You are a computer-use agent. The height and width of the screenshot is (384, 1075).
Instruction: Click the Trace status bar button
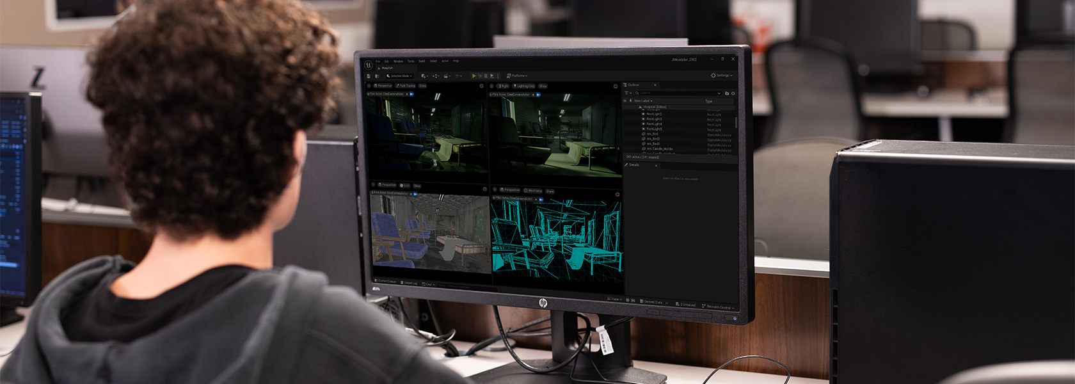pos(614,299)
